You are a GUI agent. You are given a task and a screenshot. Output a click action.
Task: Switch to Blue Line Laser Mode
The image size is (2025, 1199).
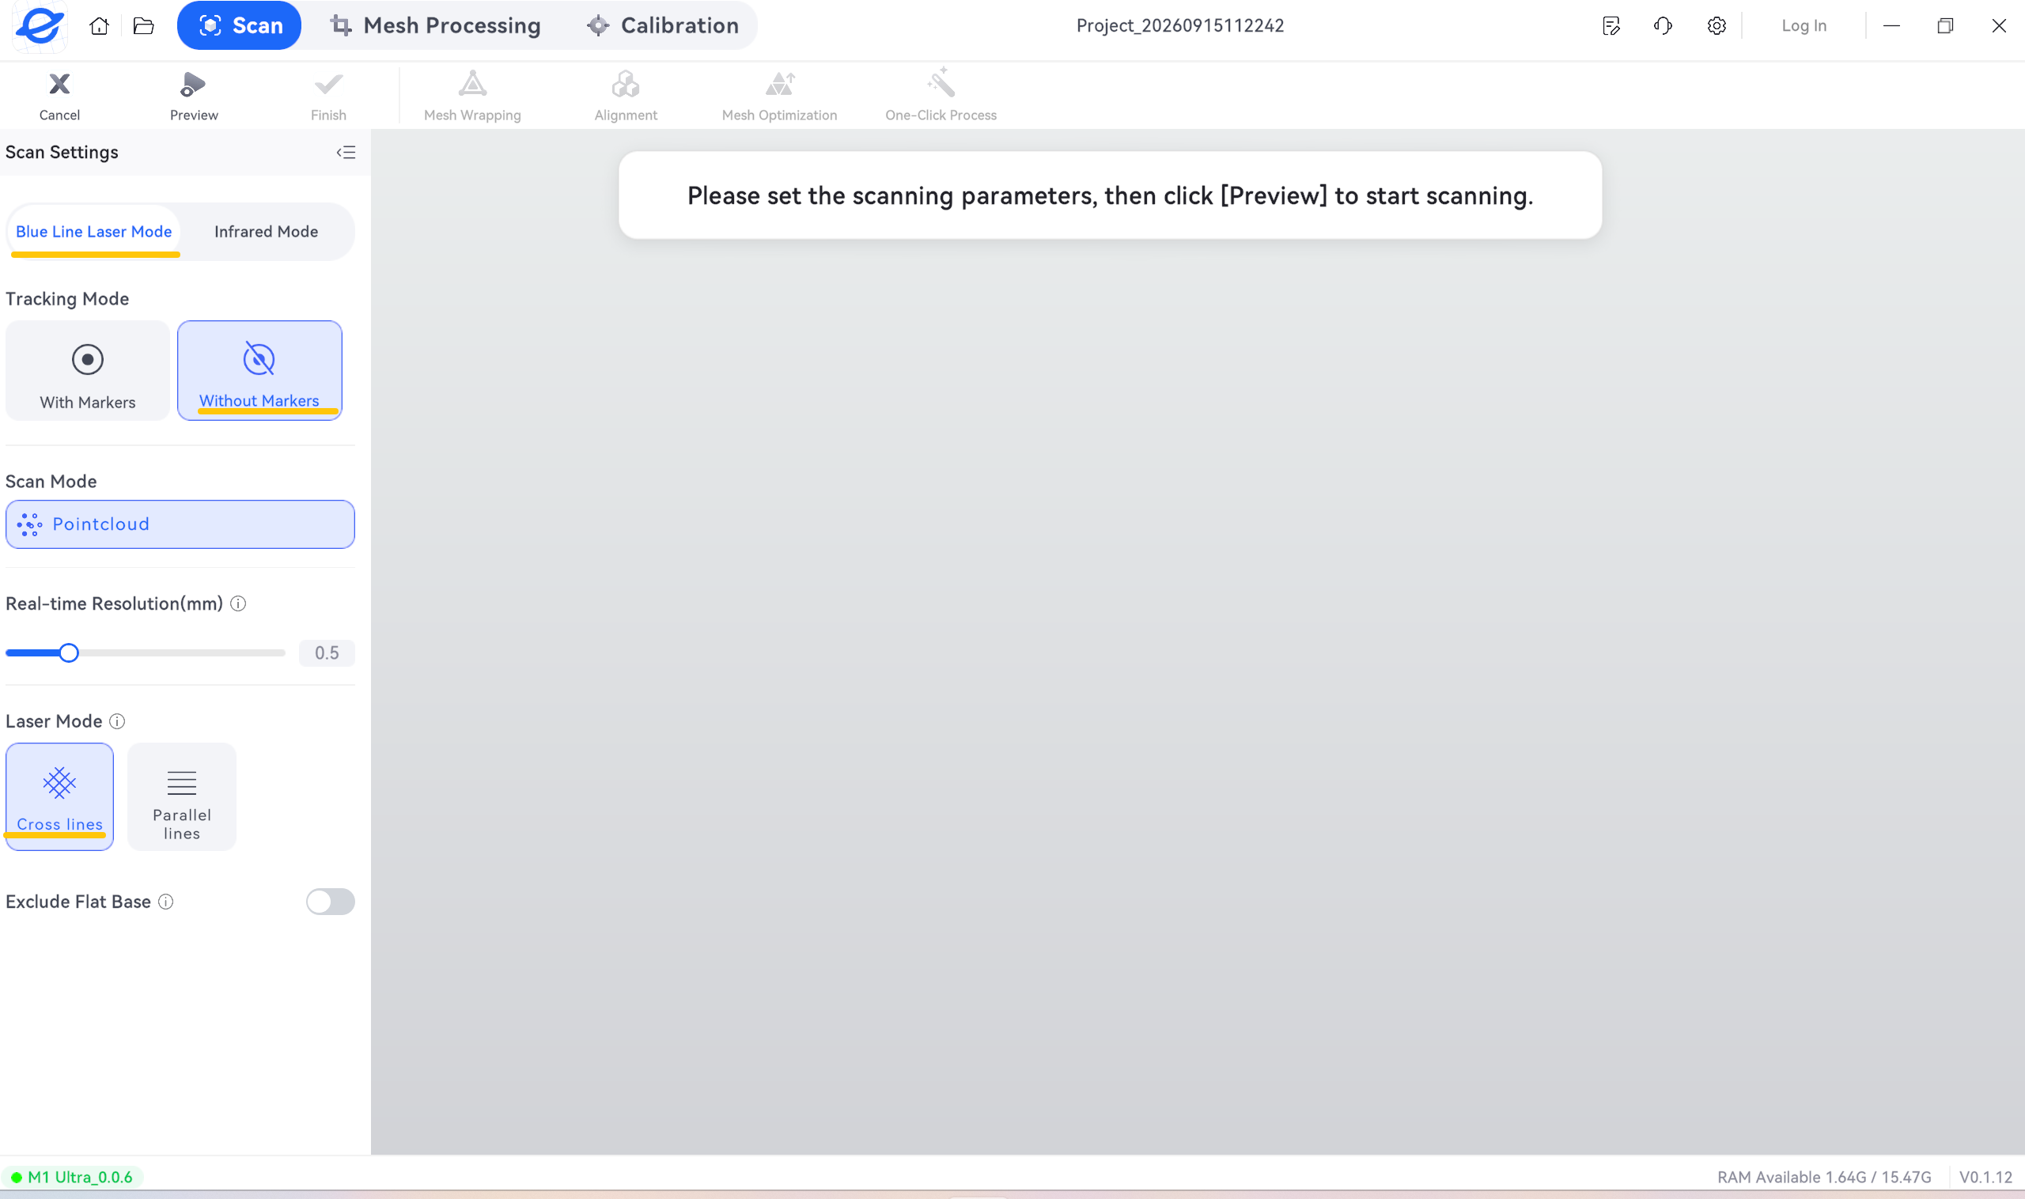93,232
